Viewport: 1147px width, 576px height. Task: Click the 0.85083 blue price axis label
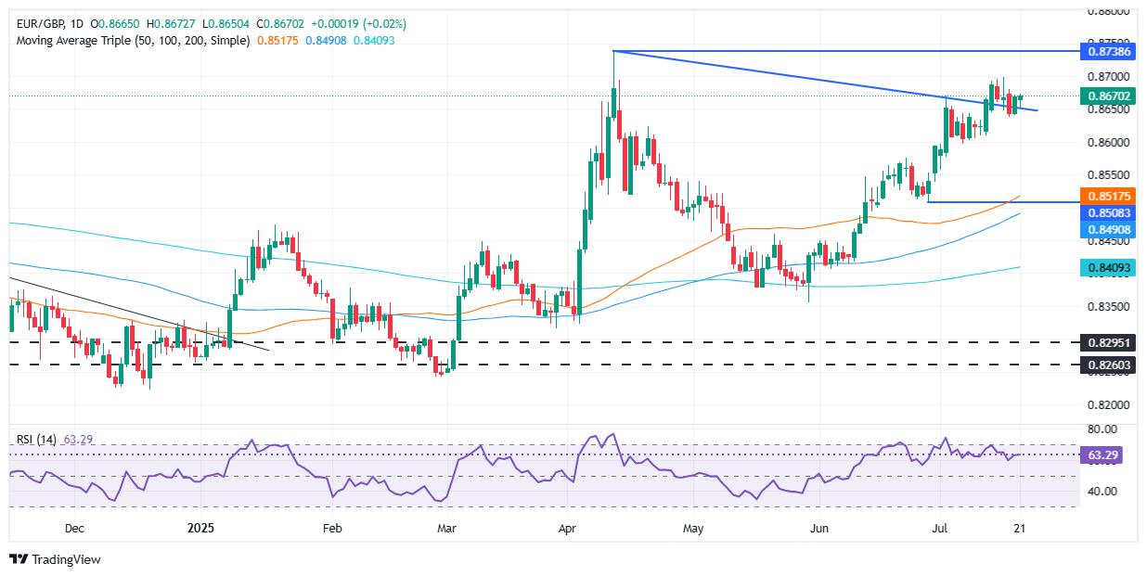[1107, 212]
